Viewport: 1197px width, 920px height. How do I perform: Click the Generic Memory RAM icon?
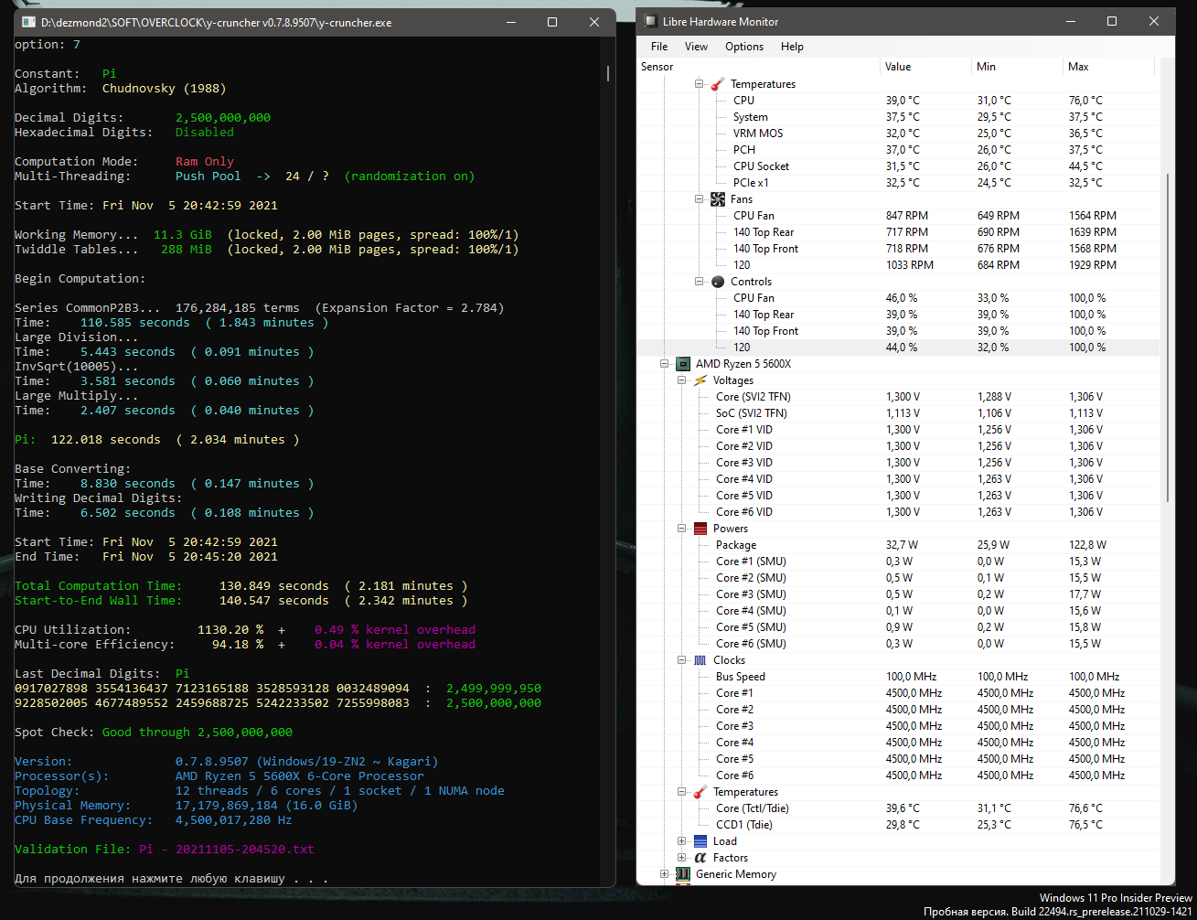coord(682,874)
